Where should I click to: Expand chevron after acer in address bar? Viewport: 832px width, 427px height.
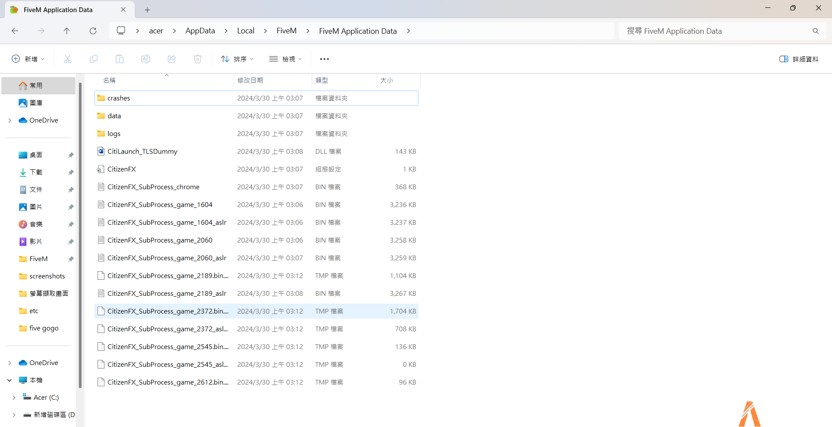174,31
